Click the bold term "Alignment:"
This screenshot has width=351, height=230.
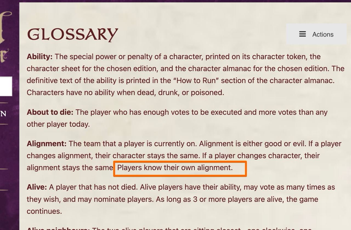[x=47, y=144]
